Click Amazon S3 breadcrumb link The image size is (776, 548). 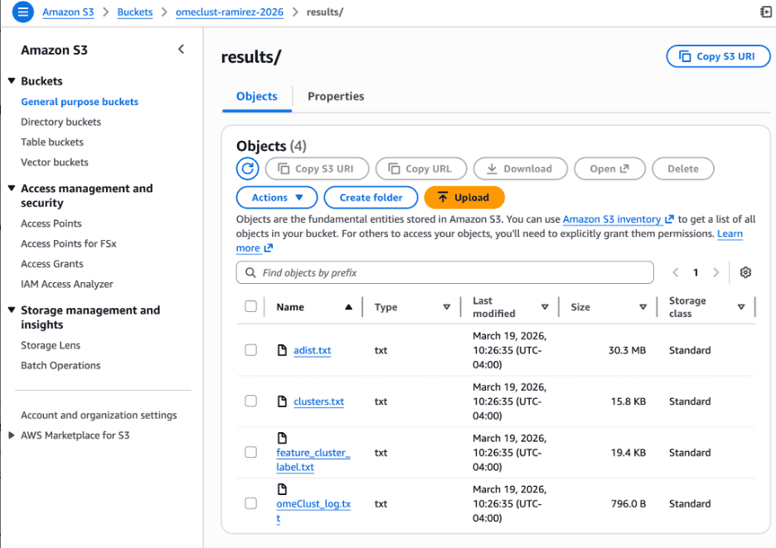[68, 12]
